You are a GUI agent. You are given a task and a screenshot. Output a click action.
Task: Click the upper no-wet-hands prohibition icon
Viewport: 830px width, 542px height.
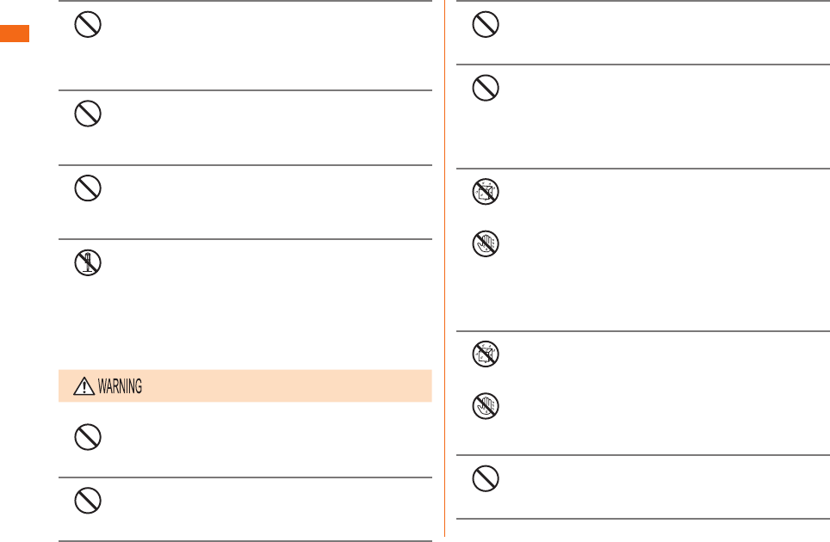[x=486, y=243]
